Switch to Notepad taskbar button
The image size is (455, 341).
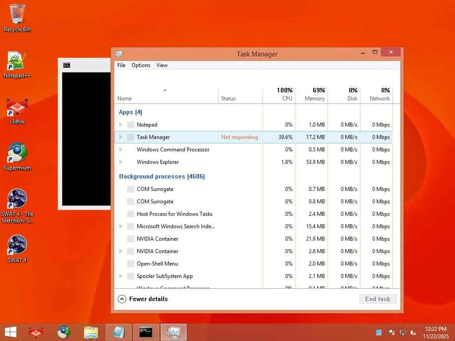coord(118,332)
